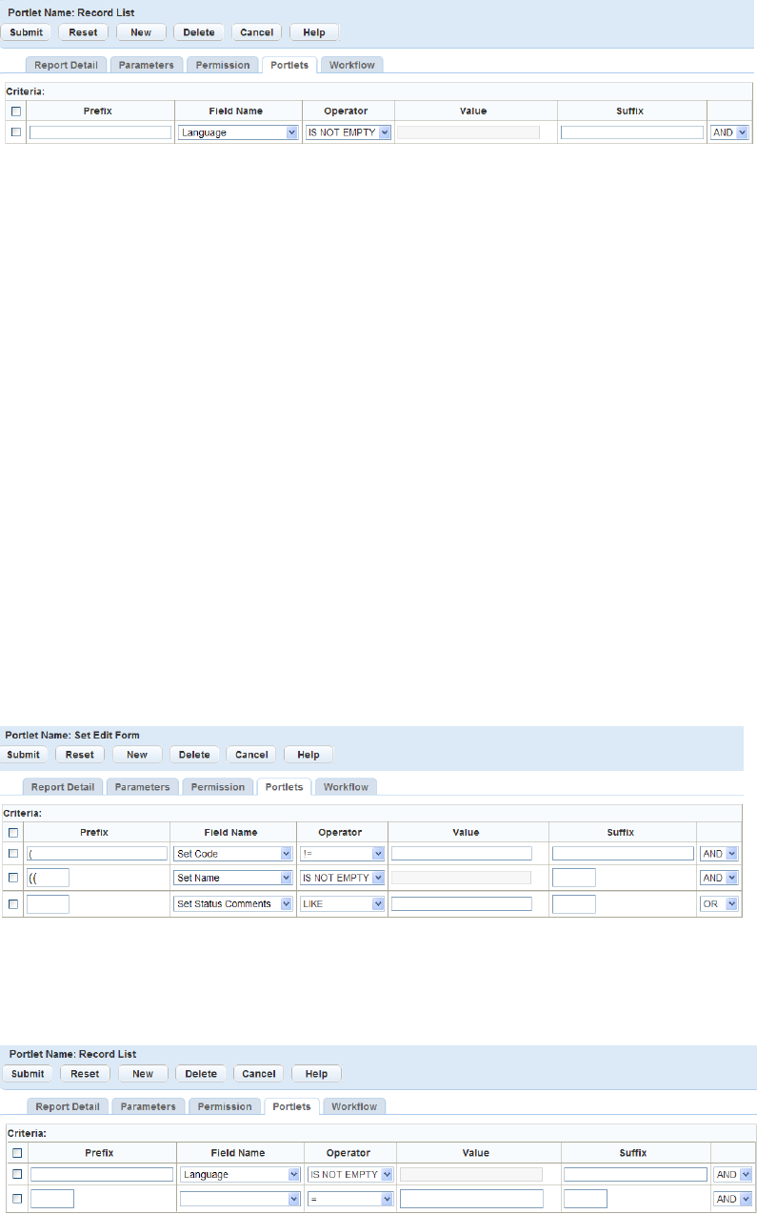Open the Set Name field name dropdown
Screen dimensions: 757x1214
232,878
